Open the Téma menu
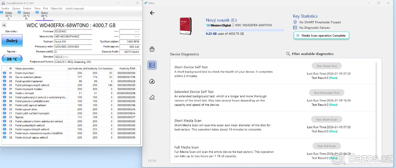The width and height of the screenshot is (396, 168). click(x=37, y=8)
